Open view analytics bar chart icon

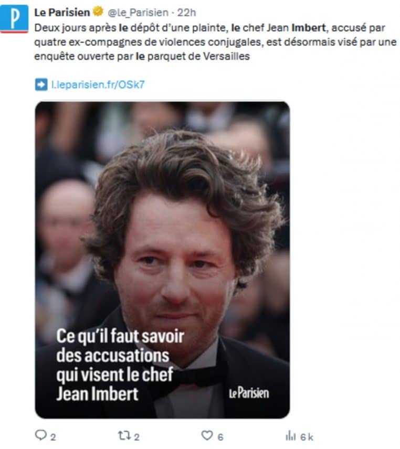click(x=290, y=436)
